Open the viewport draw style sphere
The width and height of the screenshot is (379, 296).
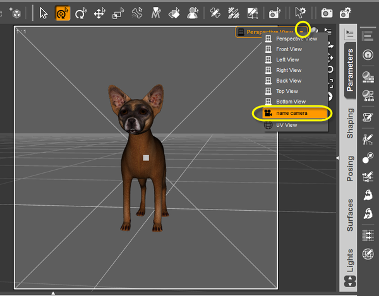point(314,31)
